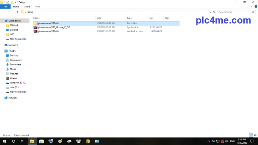Open Customize Quick Access Toolbar dropdown
Image resolution: width=258 pixels, height=145 pixels.
point(15,2)
